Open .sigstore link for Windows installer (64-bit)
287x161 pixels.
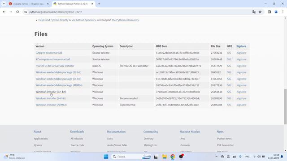241,98
